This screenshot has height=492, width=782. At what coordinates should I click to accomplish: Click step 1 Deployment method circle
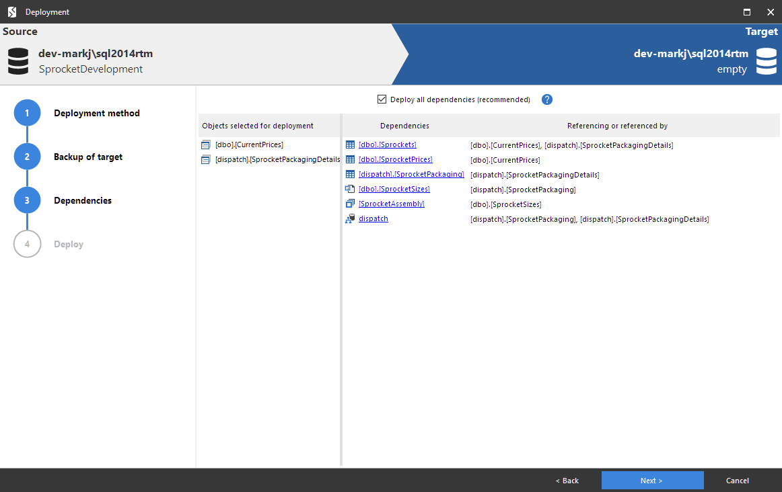[x=27, y=113]
